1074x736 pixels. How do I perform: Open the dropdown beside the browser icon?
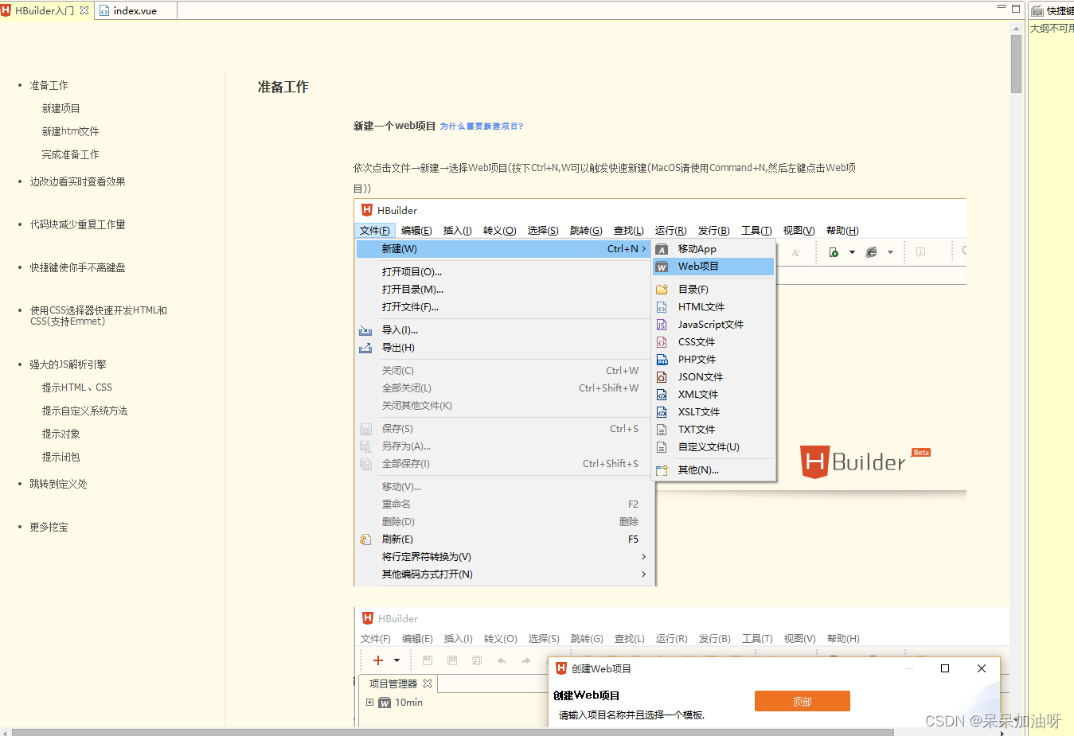[x=890, y=252]
